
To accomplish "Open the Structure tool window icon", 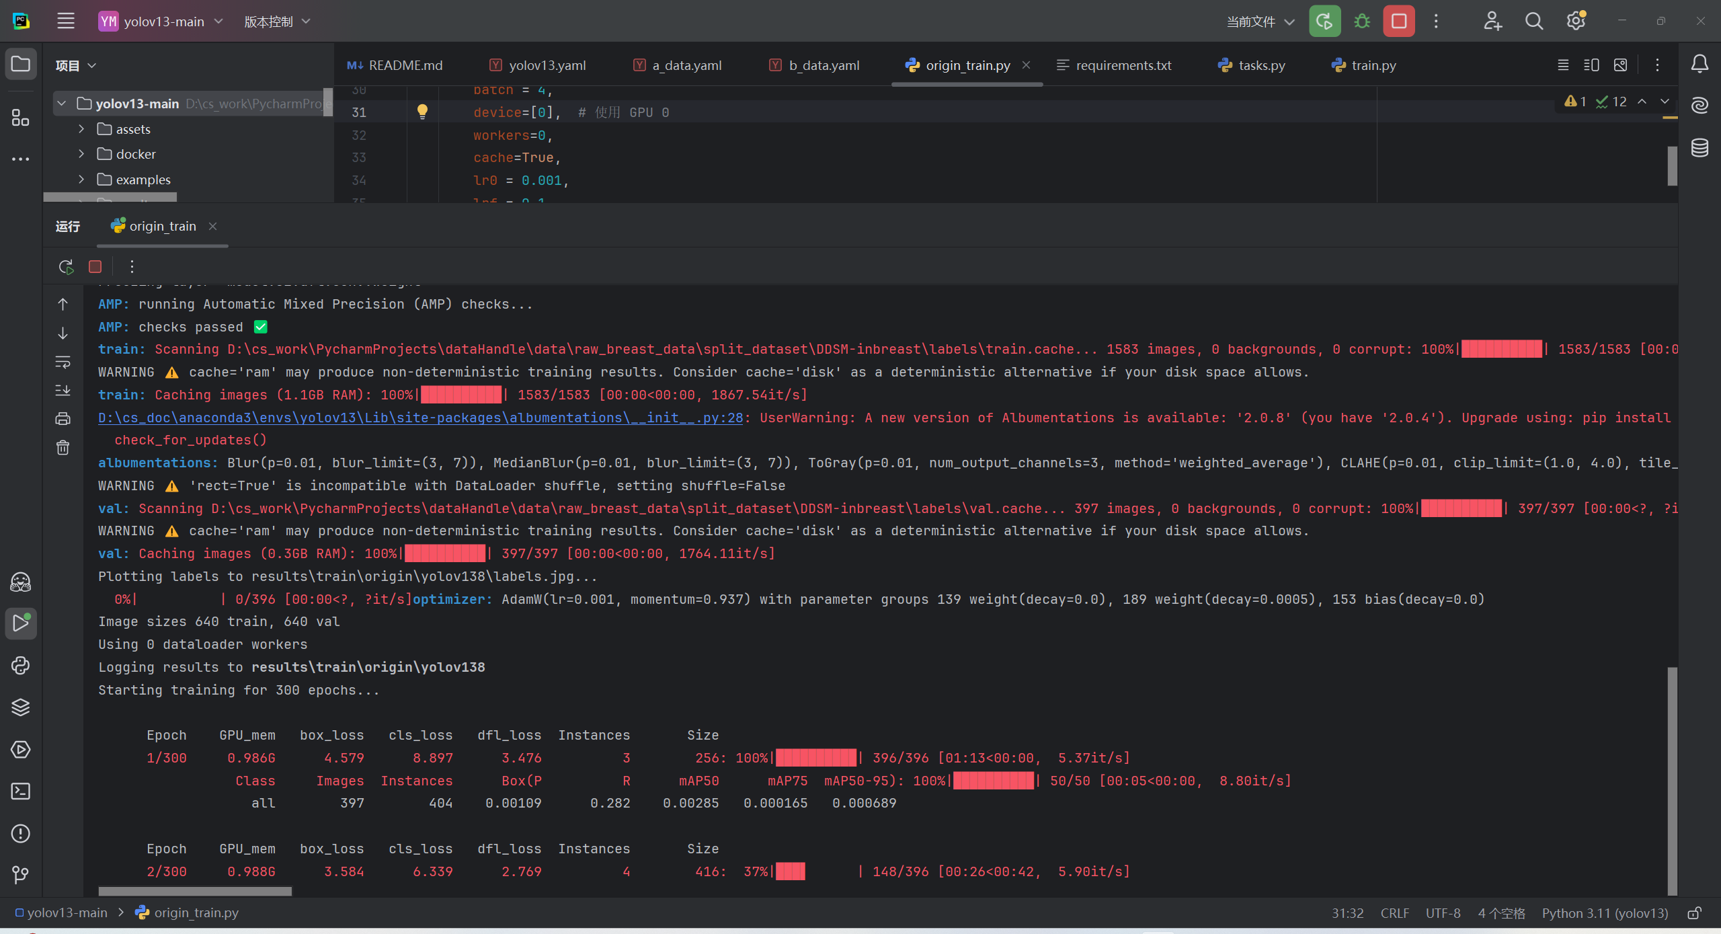I will (21, 118).
